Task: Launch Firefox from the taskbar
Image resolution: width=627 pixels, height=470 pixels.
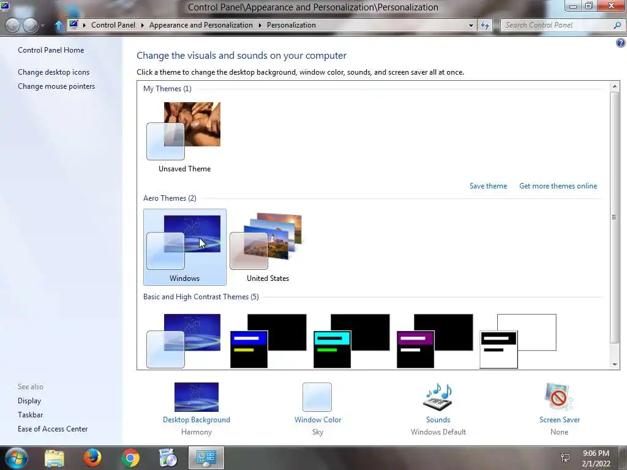Action: (92, 458)
